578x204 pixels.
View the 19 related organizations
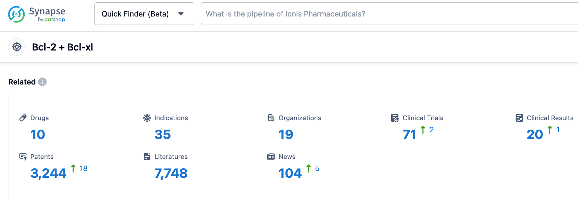(286, 135)
